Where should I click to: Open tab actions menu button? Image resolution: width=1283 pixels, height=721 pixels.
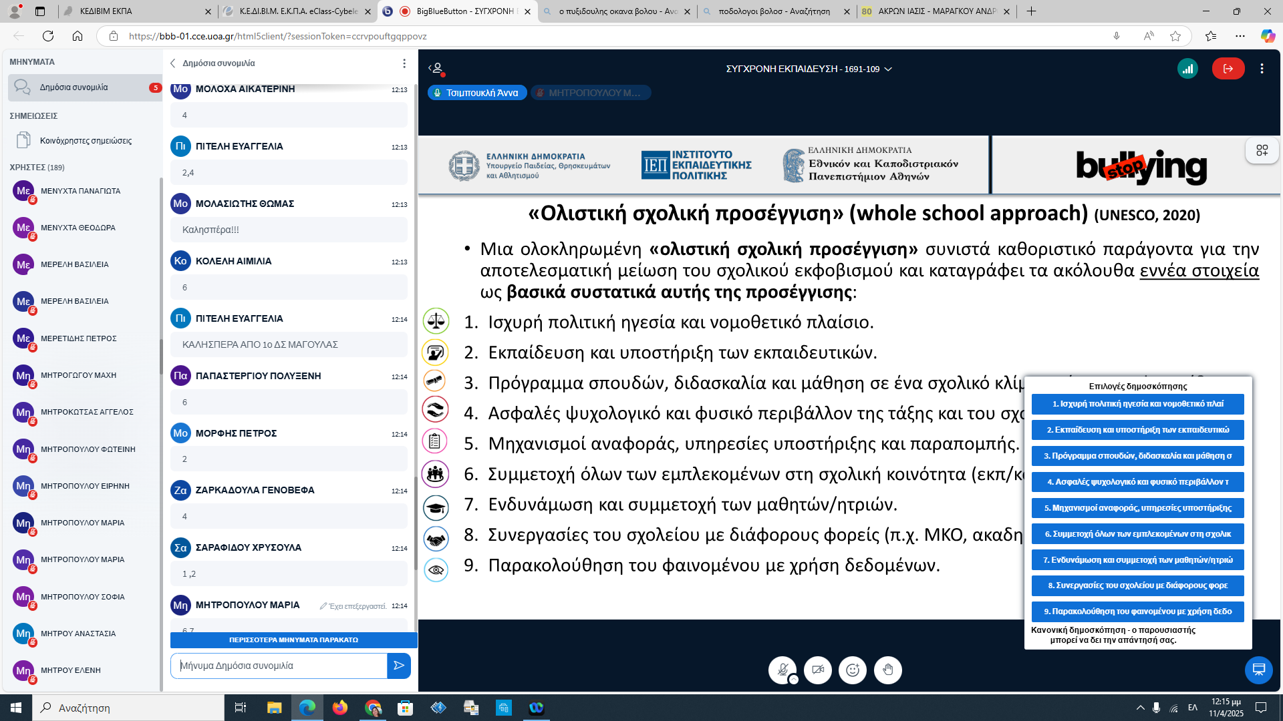click(x=40, y=11)
